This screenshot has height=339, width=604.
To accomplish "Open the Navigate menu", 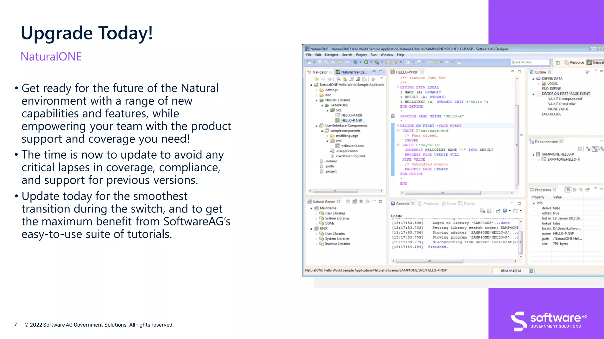I will (331, 55).
